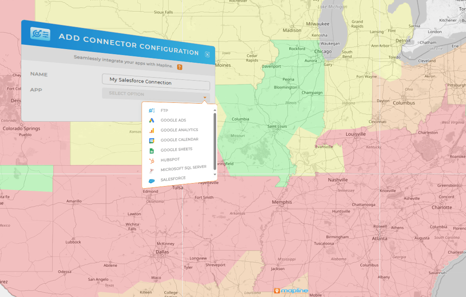Focus the Name field with 'My Salesforce Connection'
The width and height of the screenshot is (466, 297).
click(156, 82)
